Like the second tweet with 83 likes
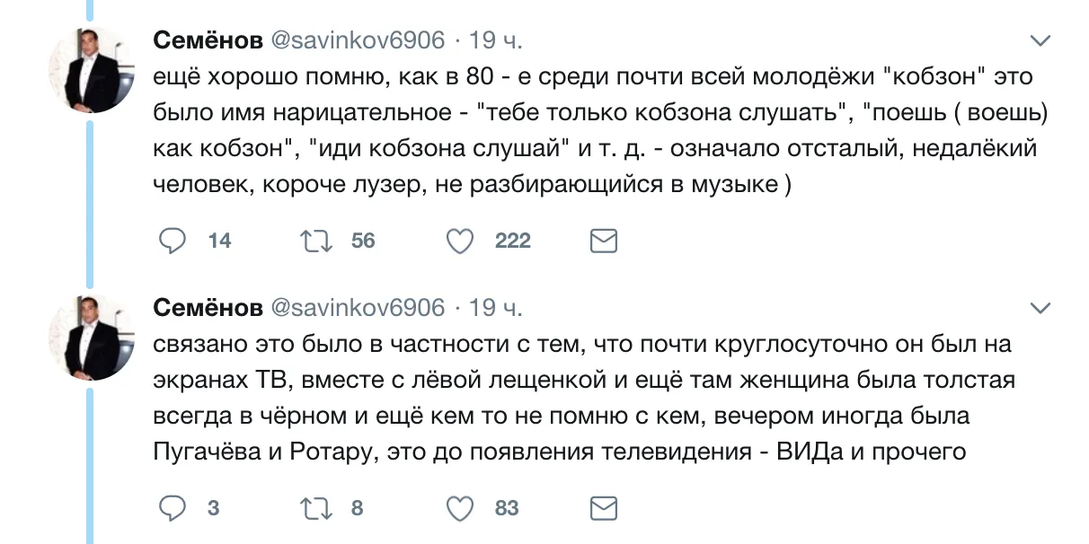Screen dimensions: 1089x544 coord(460,508)
